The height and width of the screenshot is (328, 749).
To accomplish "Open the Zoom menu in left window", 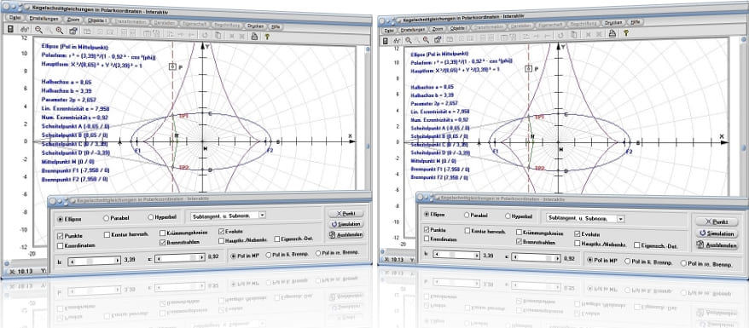I will coord(73,20).
